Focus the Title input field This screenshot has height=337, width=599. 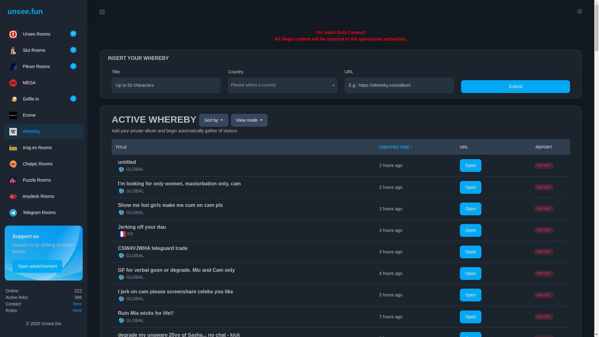pos(166,85)
